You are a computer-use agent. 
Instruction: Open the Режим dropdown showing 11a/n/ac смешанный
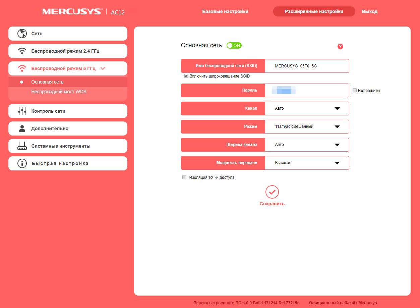pyautogui.click(x=307, y=126)
